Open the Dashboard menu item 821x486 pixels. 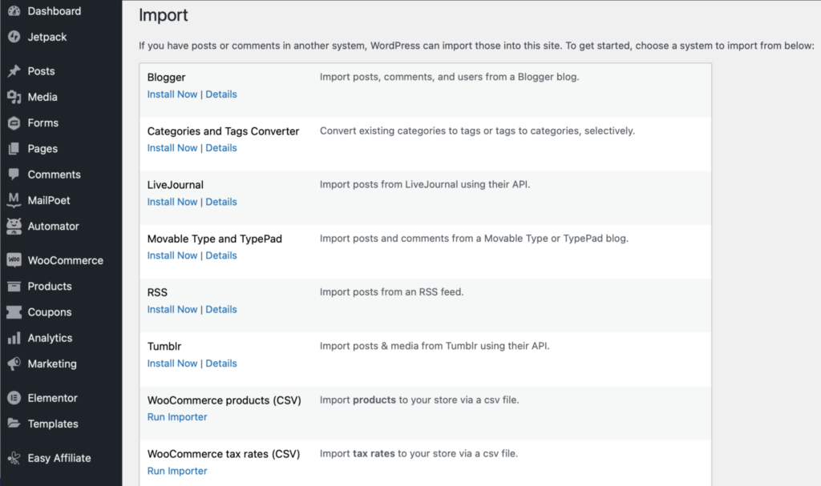pos(55,11)
